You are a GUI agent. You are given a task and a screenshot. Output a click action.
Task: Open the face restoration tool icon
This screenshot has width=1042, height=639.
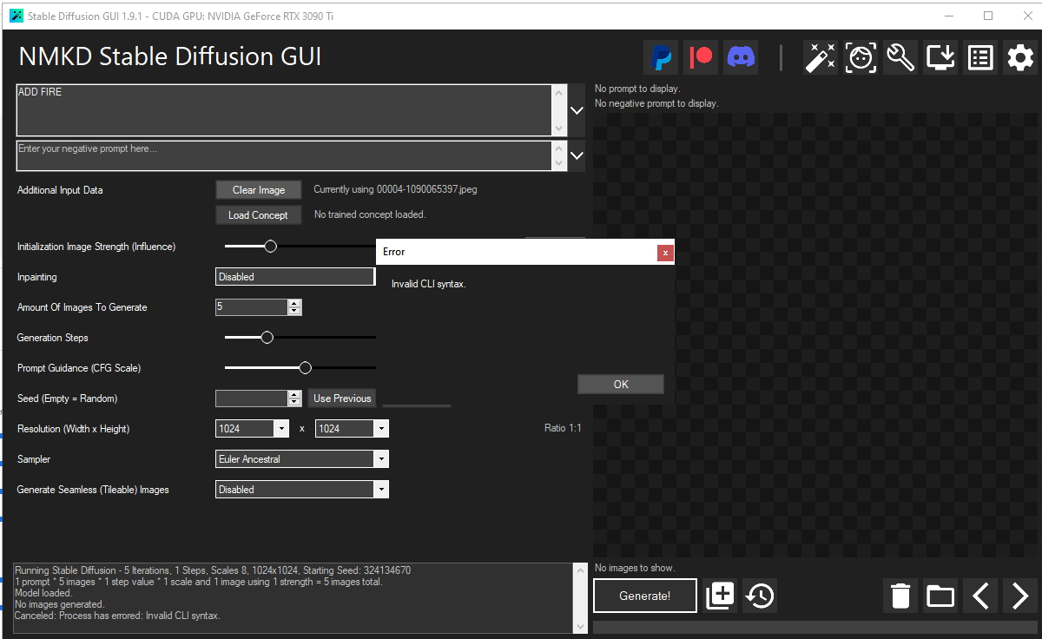click(x=861, y=57)
